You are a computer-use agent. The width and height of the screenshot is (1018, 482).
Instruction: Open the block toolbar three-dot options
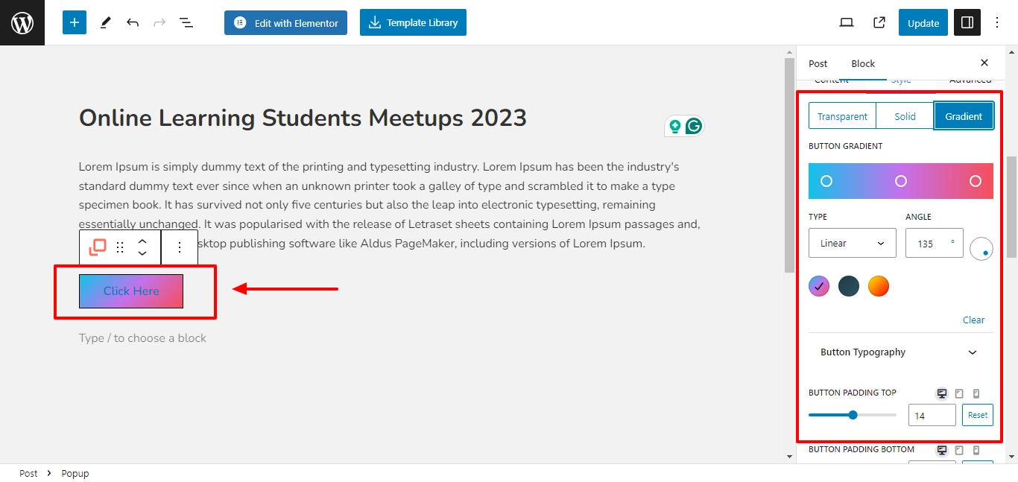pyautogui.click(x=180, y=247)
